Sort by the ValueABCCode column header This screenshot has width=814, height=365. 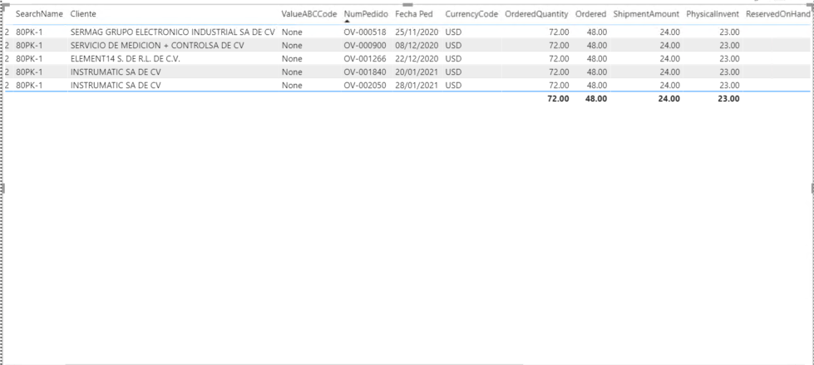click(309, 14)
